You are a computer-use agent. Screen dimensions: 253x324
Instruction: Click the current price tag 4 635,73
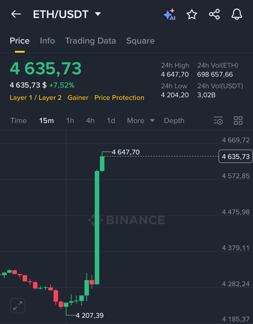[235, 156]
